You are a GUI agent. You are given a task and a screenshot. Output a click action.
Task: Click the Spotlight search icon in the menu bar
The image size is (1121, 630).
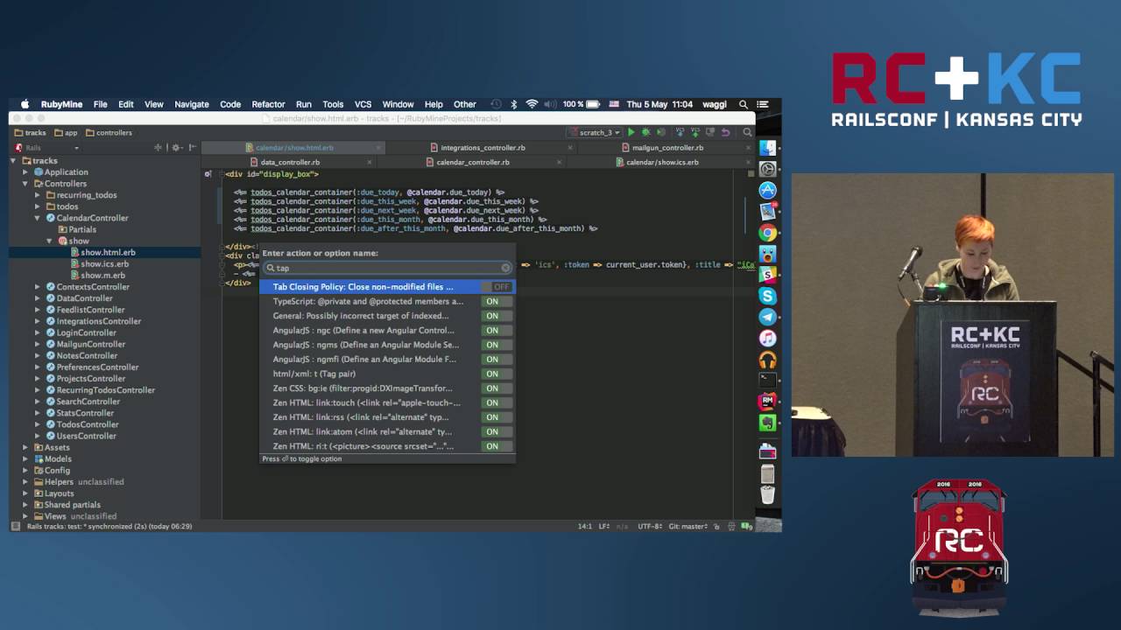point(744,104)
